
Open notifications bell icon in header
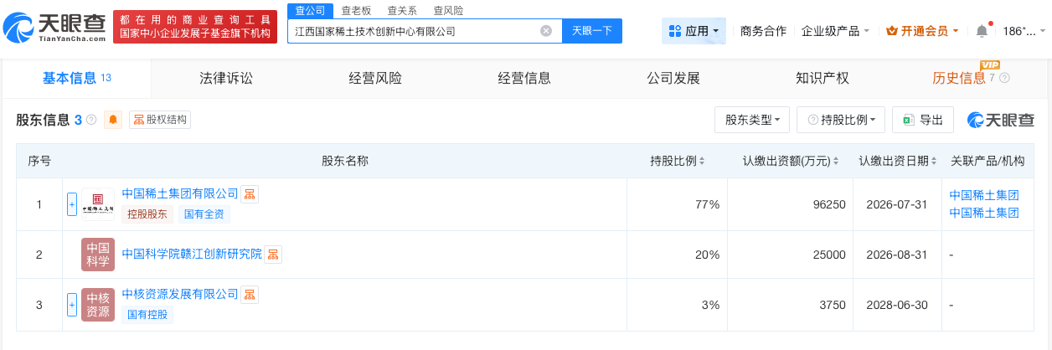(x=982, y=31)
